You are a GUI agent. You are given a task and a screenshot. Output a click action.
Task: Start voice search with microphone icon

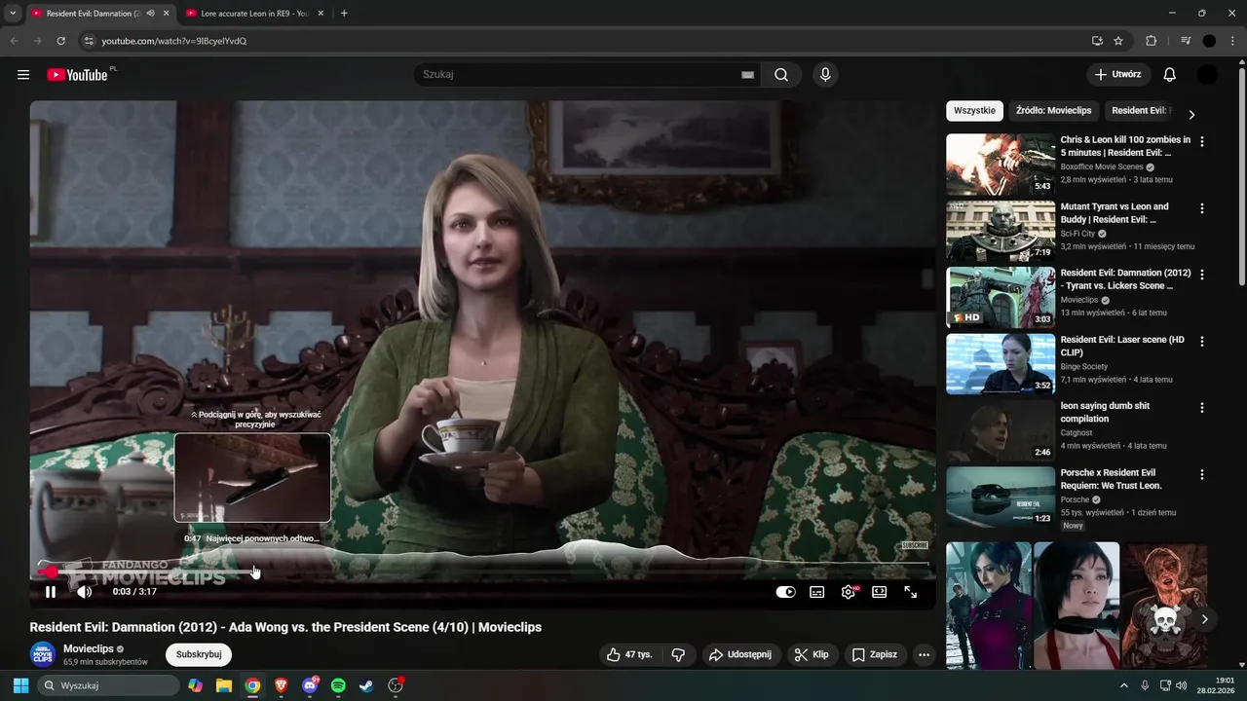pyautogui.click(x=825, y=75)
